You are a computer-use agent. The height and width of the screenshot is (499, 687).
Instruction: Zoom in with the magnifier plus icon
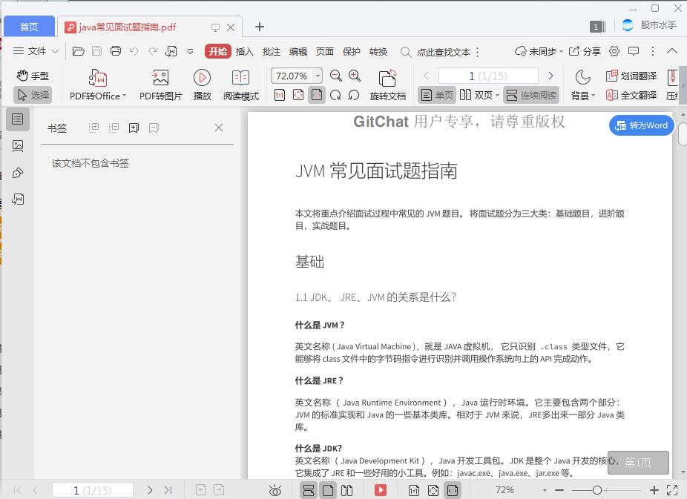[355, 76]
